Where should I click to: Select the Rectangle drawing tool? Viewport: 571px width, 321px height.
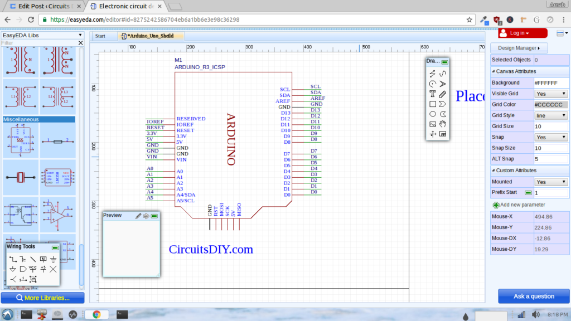433,104
